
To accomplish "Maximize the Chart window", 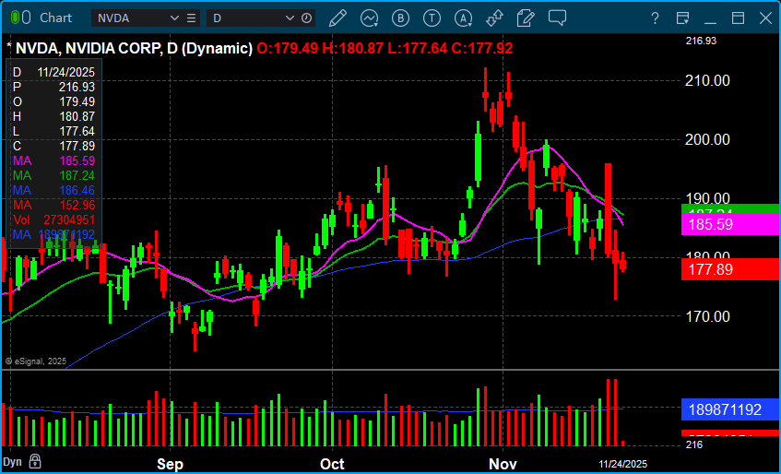I will tap(738, 18).
